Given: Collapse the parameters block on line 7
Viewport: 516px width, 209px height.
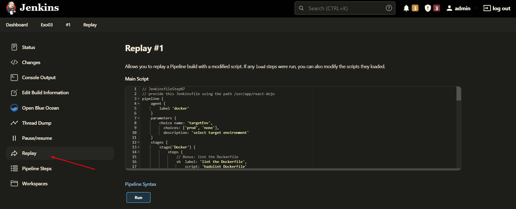Looking at the screenshot, I should (138, 118).
